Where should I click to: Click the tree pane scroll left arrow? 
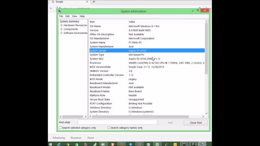(61, 117)
